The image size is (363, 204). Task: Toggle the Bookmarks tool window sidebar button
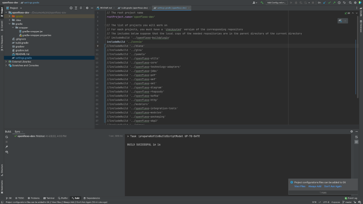[x=2, y=187]
